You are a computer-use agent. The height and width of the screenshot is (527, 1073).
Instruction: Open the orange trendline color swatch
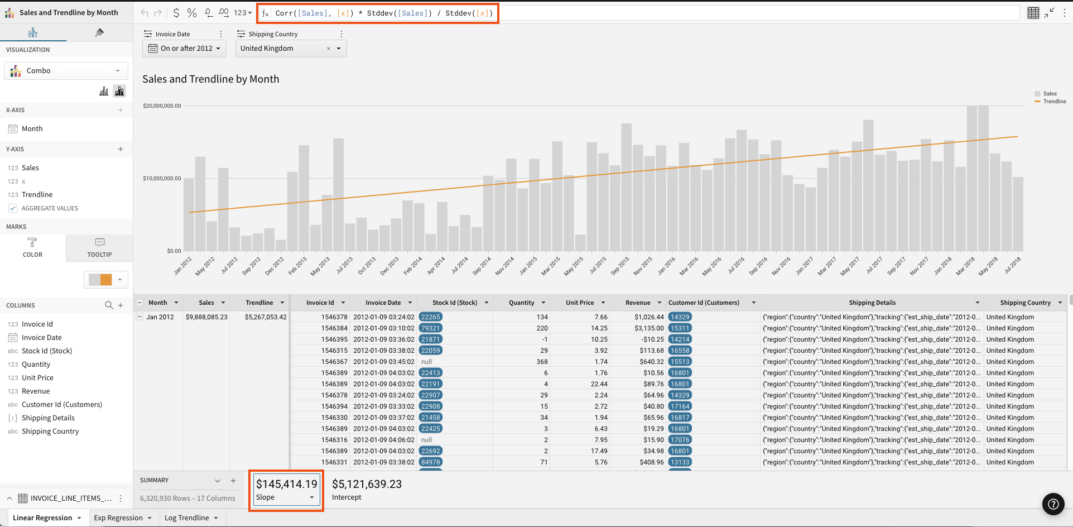106,279
